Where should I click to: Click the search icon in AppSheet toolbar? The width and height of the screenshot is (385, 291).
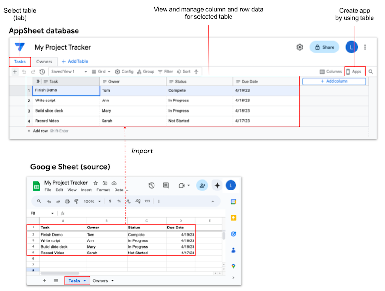(x=371, y=72)
